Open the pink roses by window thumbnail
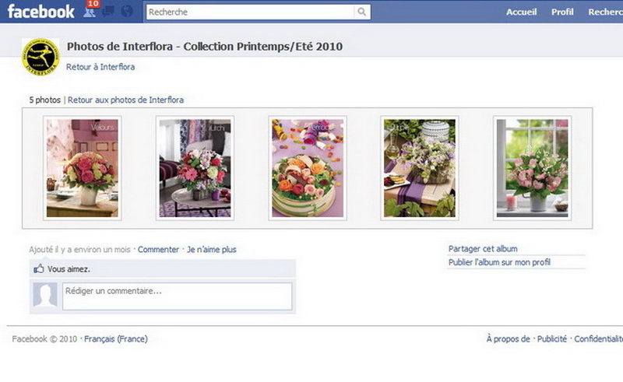 pyautogui.click(x=533, y=168)
